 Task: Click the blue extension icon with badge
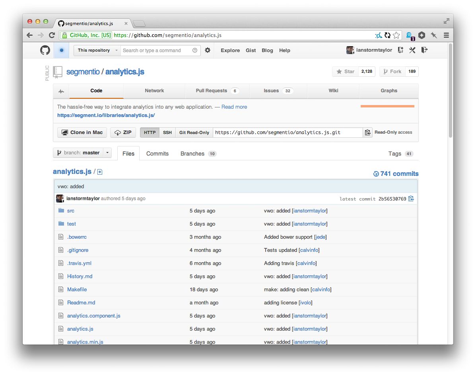pyautogui.click(x=410, y=36)
